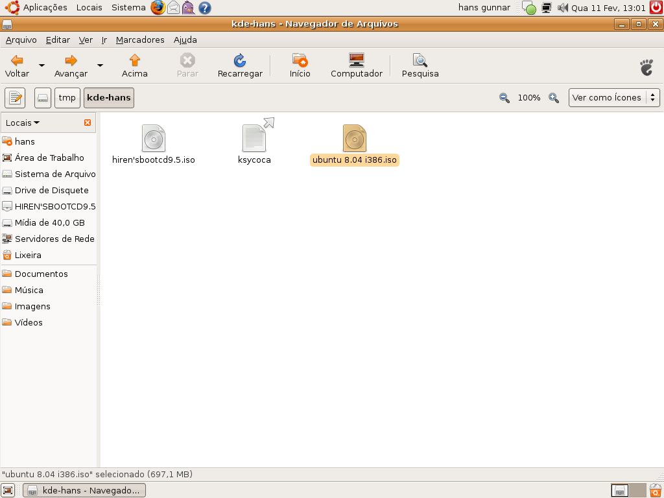
Task: Open the hans home place
Action: coord(48,141)
